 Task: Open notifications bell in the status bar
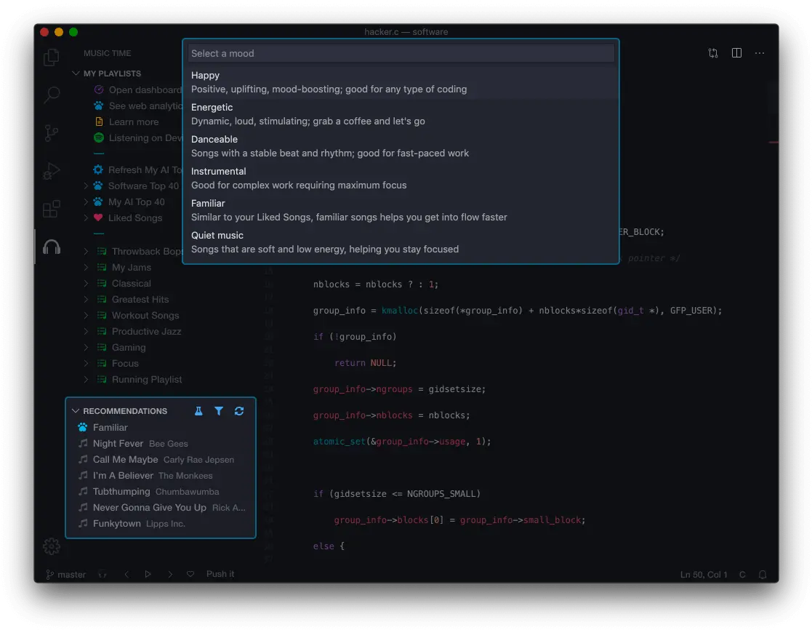click(x=763, y=575)
